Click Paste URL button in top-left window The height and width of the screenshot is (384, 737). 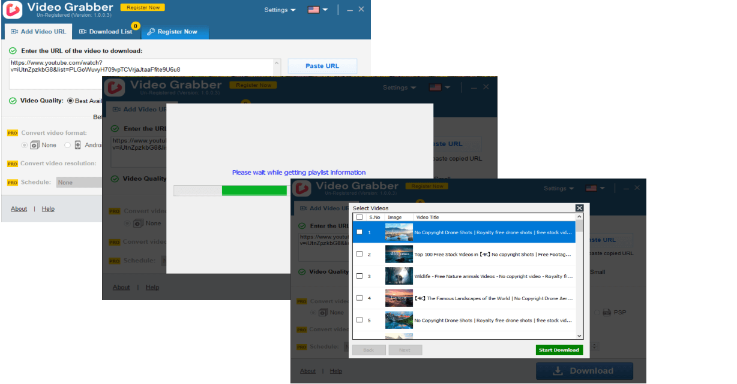click(322, 66)
